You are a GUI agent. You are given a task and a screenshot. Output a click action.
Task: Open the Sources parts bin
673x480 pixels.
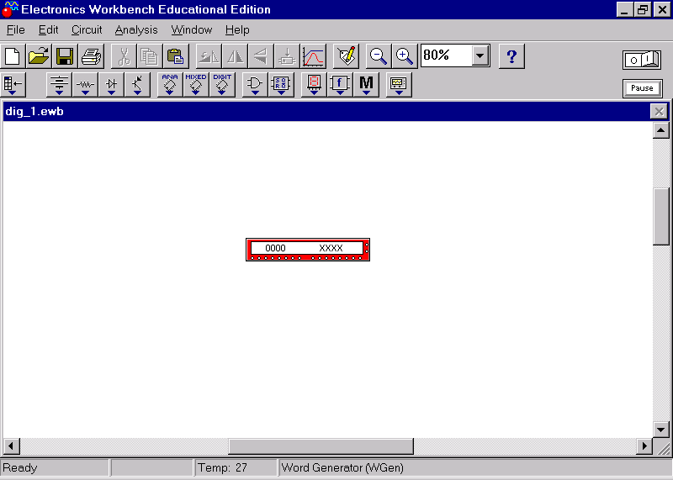tap(59, 85)
